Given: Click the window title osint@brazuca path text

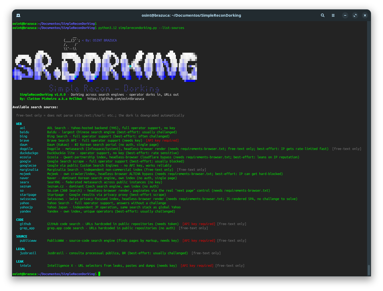Looking at the screenshot, I should click(191, 15).
